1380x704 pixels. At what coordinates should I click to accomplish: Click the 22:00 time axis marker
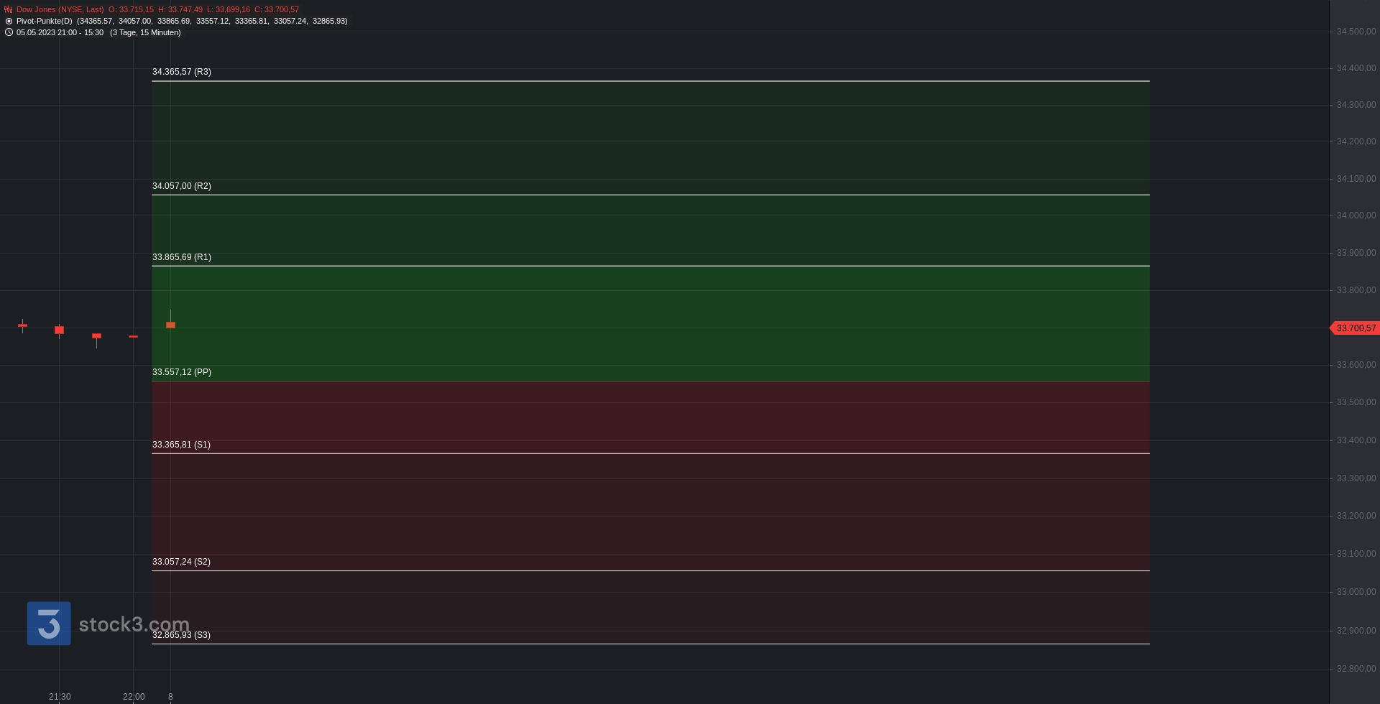point(134,697)
